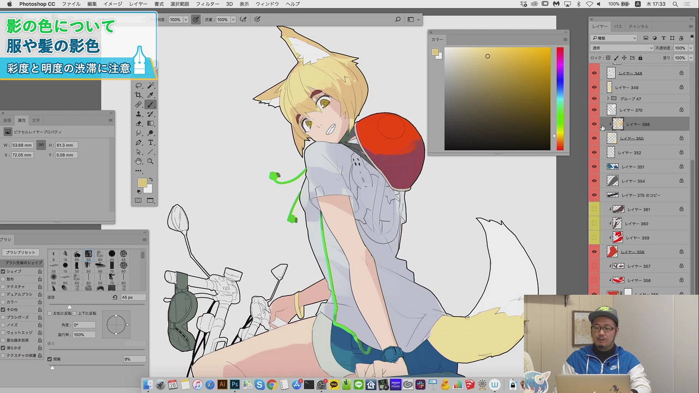The image size is (699, 393).
Task: Enable the テクスチャ brush option
Action: 3,287
